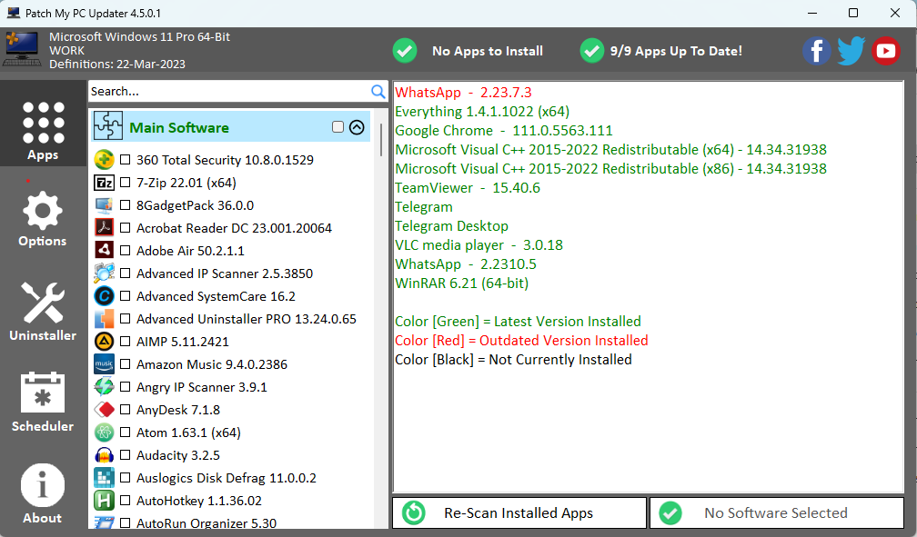Click Visual C++ Redistributable (x86) entry
This screenshot has height=537, width=917.
click(x=610, y=169)
